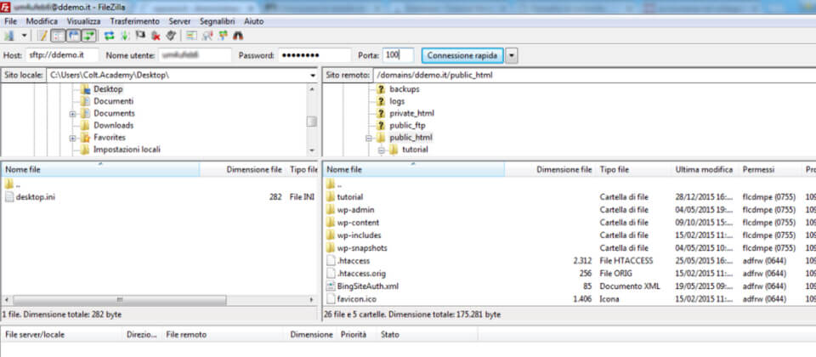
Task: Select the Desktop folder in local tree
Action: pyautogui.click(x=108, y=89)
